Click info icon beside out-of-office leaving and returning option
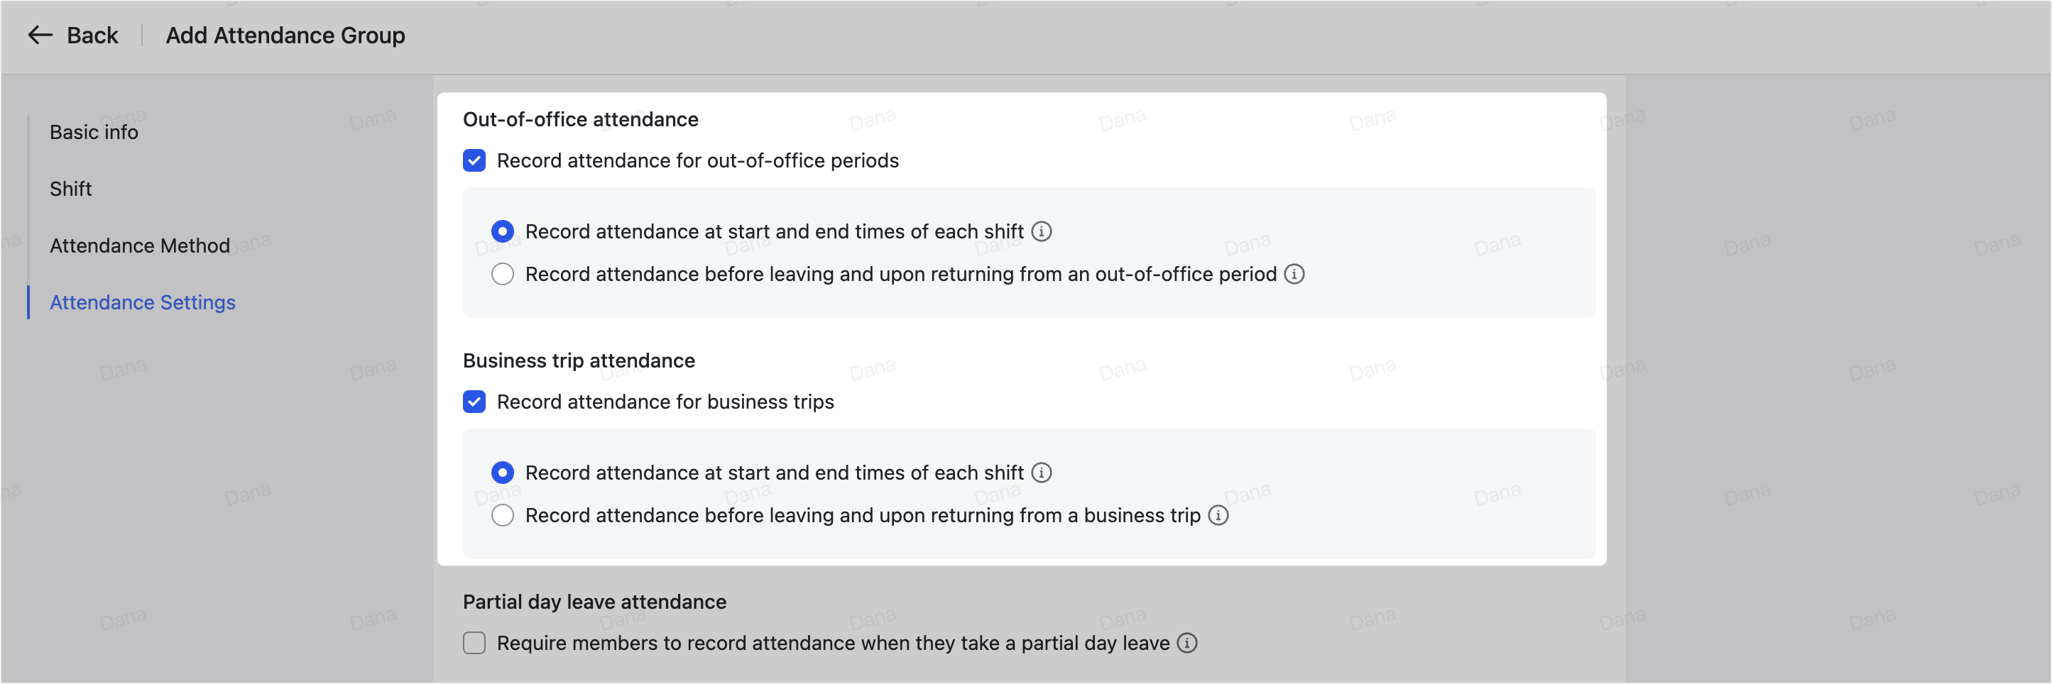Viewport: 2052px width, 684px height. (x=1295, y=274)
